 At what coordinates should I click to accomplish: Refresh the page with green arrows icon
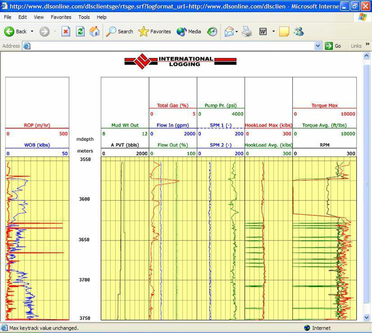(x=80, y=32)
